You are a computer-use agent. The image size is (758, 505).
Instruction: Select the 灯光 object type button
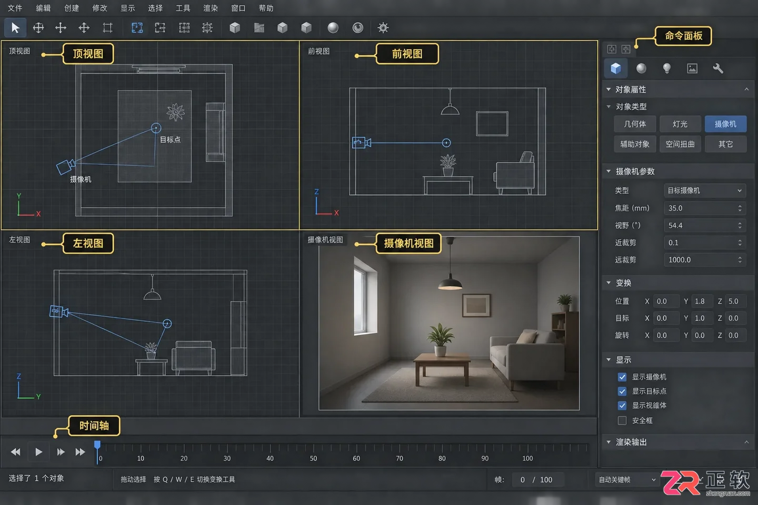680,124
